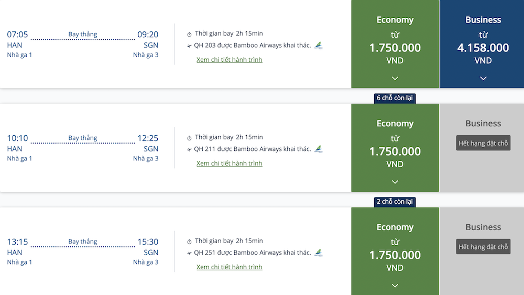Click airplane icon next to QH 203
Viewport: 524px width, 295px height.
pos(190,46)
